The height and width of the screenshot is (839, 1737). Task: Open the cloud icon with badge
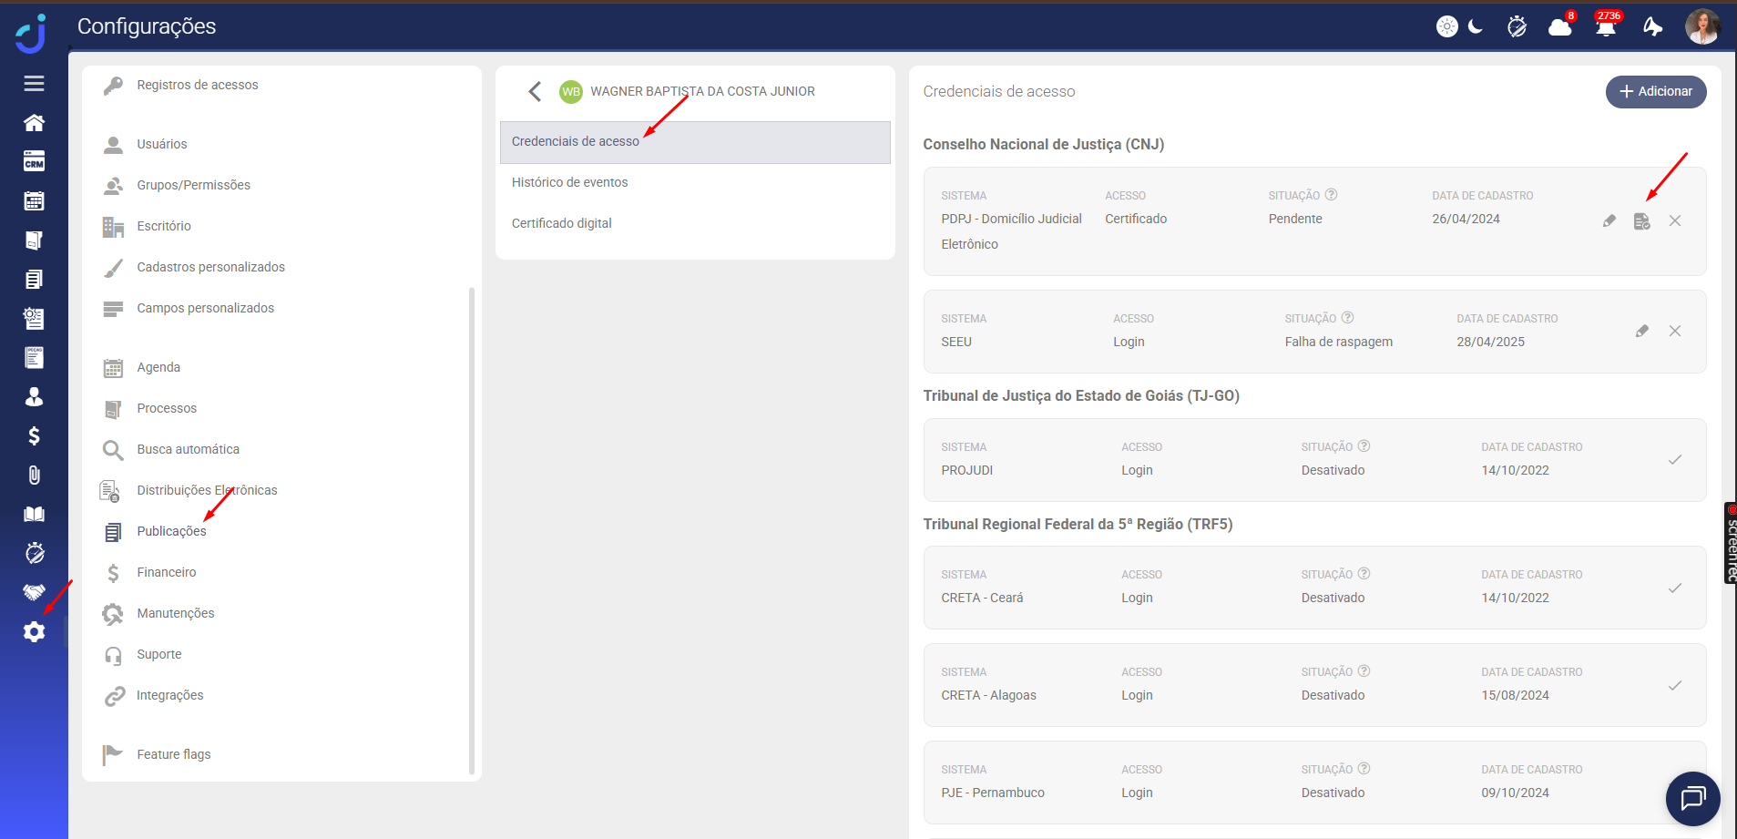tap(1559, 26)
